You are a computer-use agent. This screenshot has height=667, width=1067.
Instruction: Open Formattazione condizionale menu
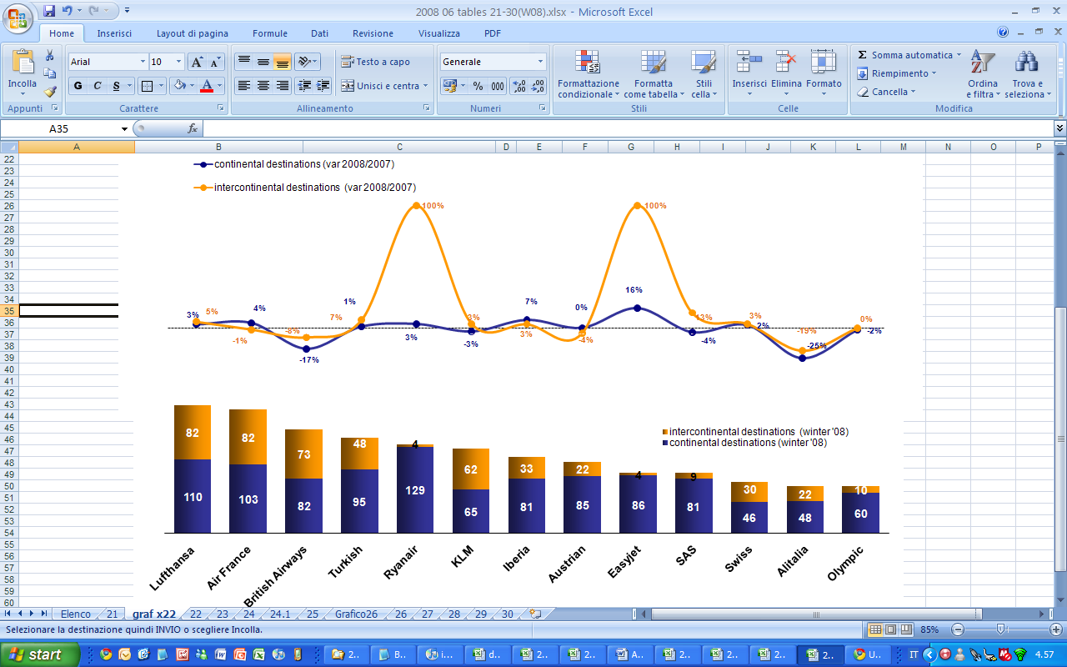pos(589,73)
